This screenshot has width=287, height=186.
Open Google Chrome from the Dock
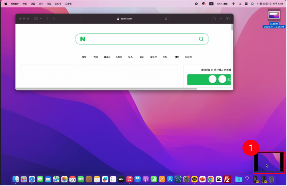(x=211, y=179)
